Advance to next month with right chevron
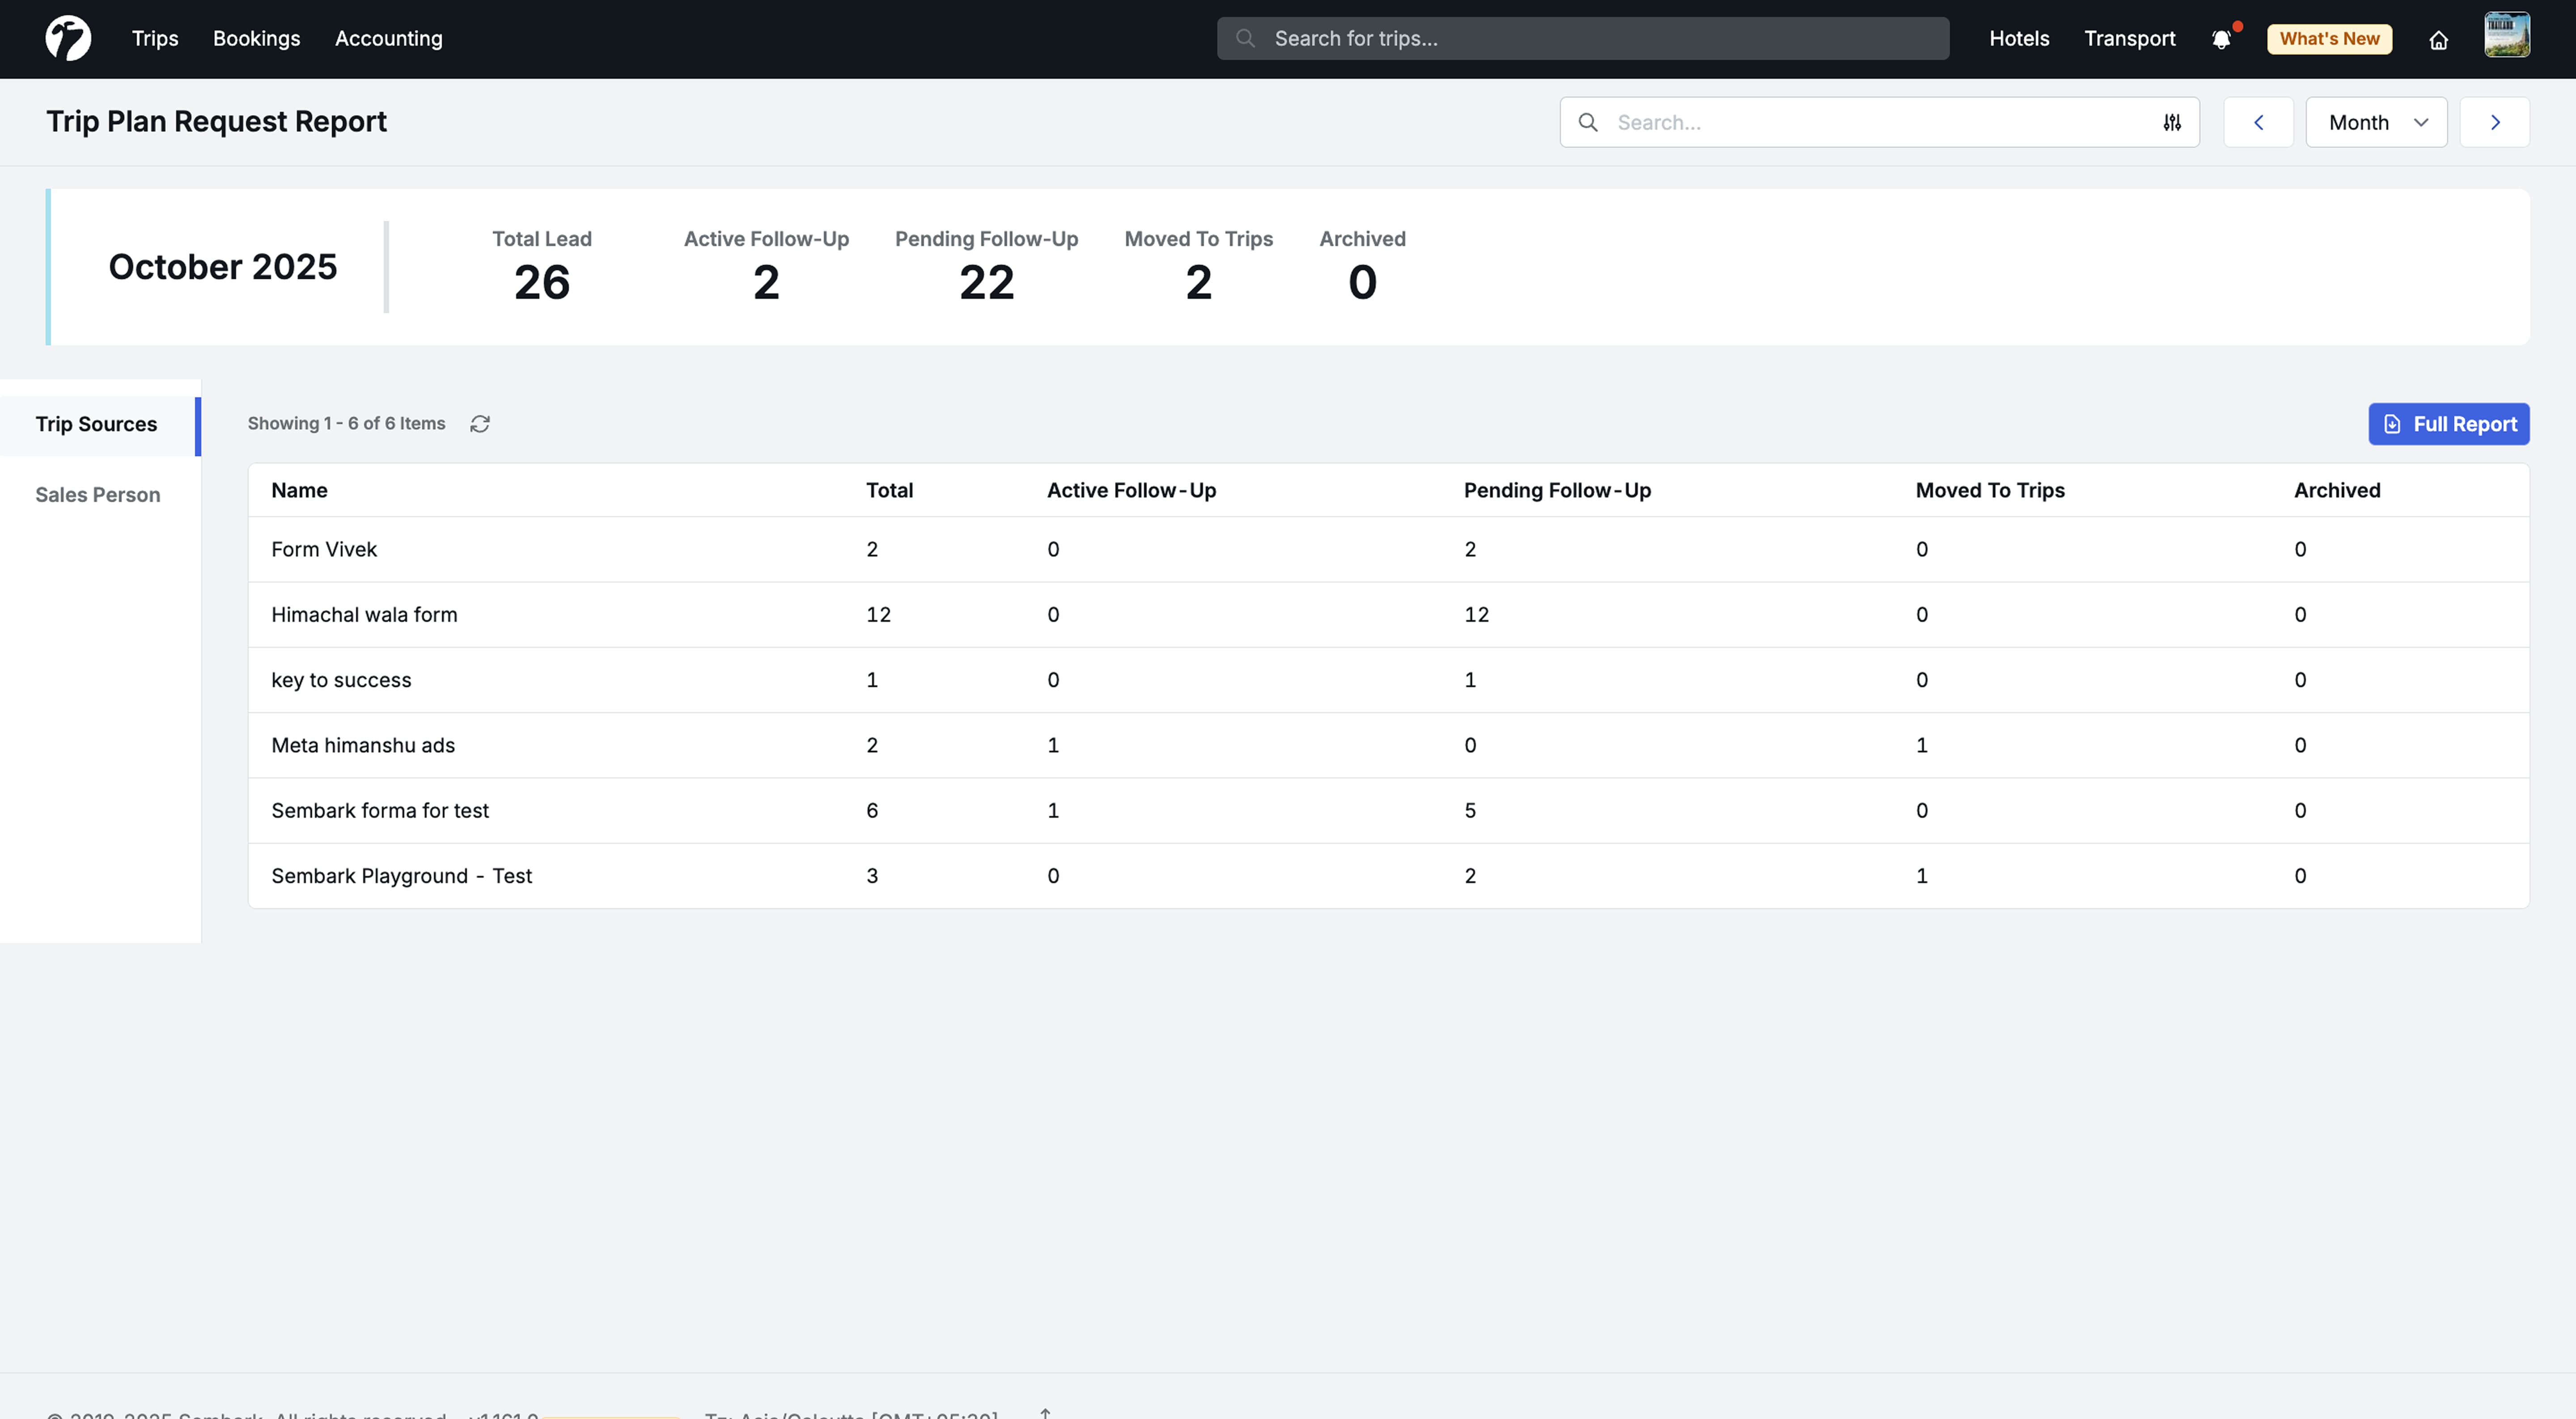This screenshot has height=1419, width=2576. coord(2494,122)
